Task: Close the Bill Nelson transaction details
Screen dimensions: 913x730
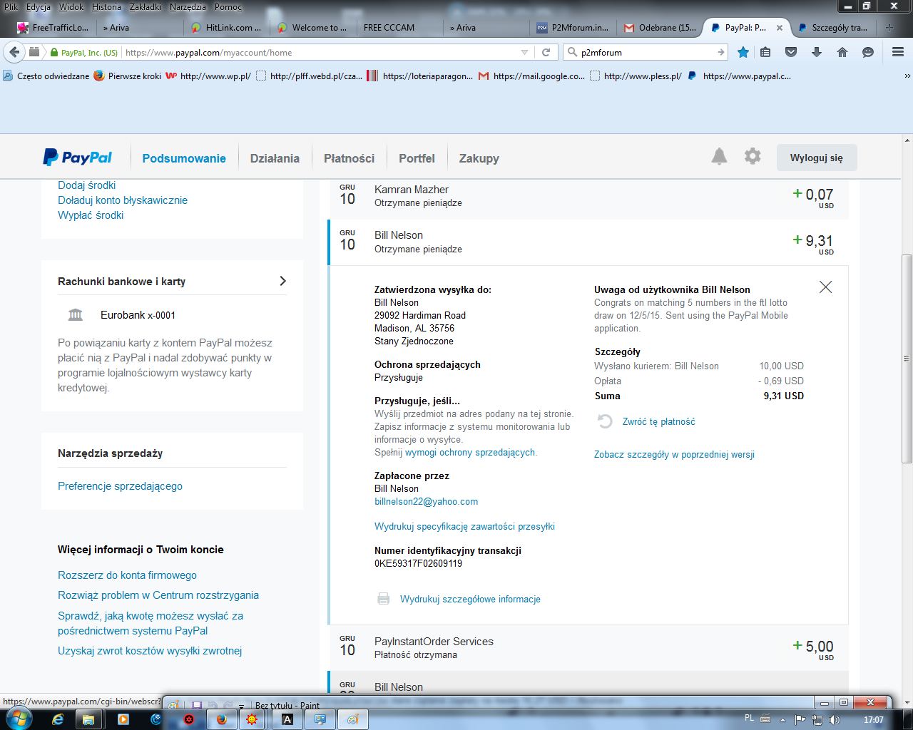Action: (x=825, y=287)
